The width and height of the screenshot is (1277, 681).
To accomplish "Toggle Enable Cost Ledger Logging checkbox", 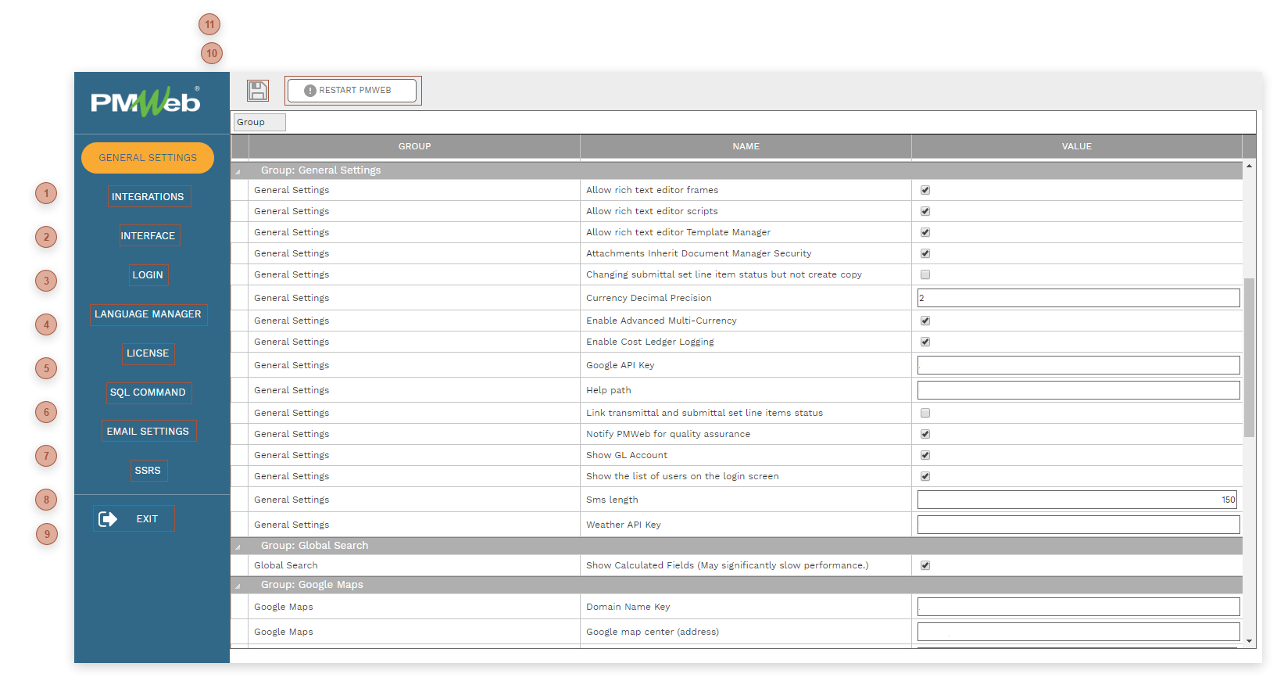I will click(x=925, y=342).
